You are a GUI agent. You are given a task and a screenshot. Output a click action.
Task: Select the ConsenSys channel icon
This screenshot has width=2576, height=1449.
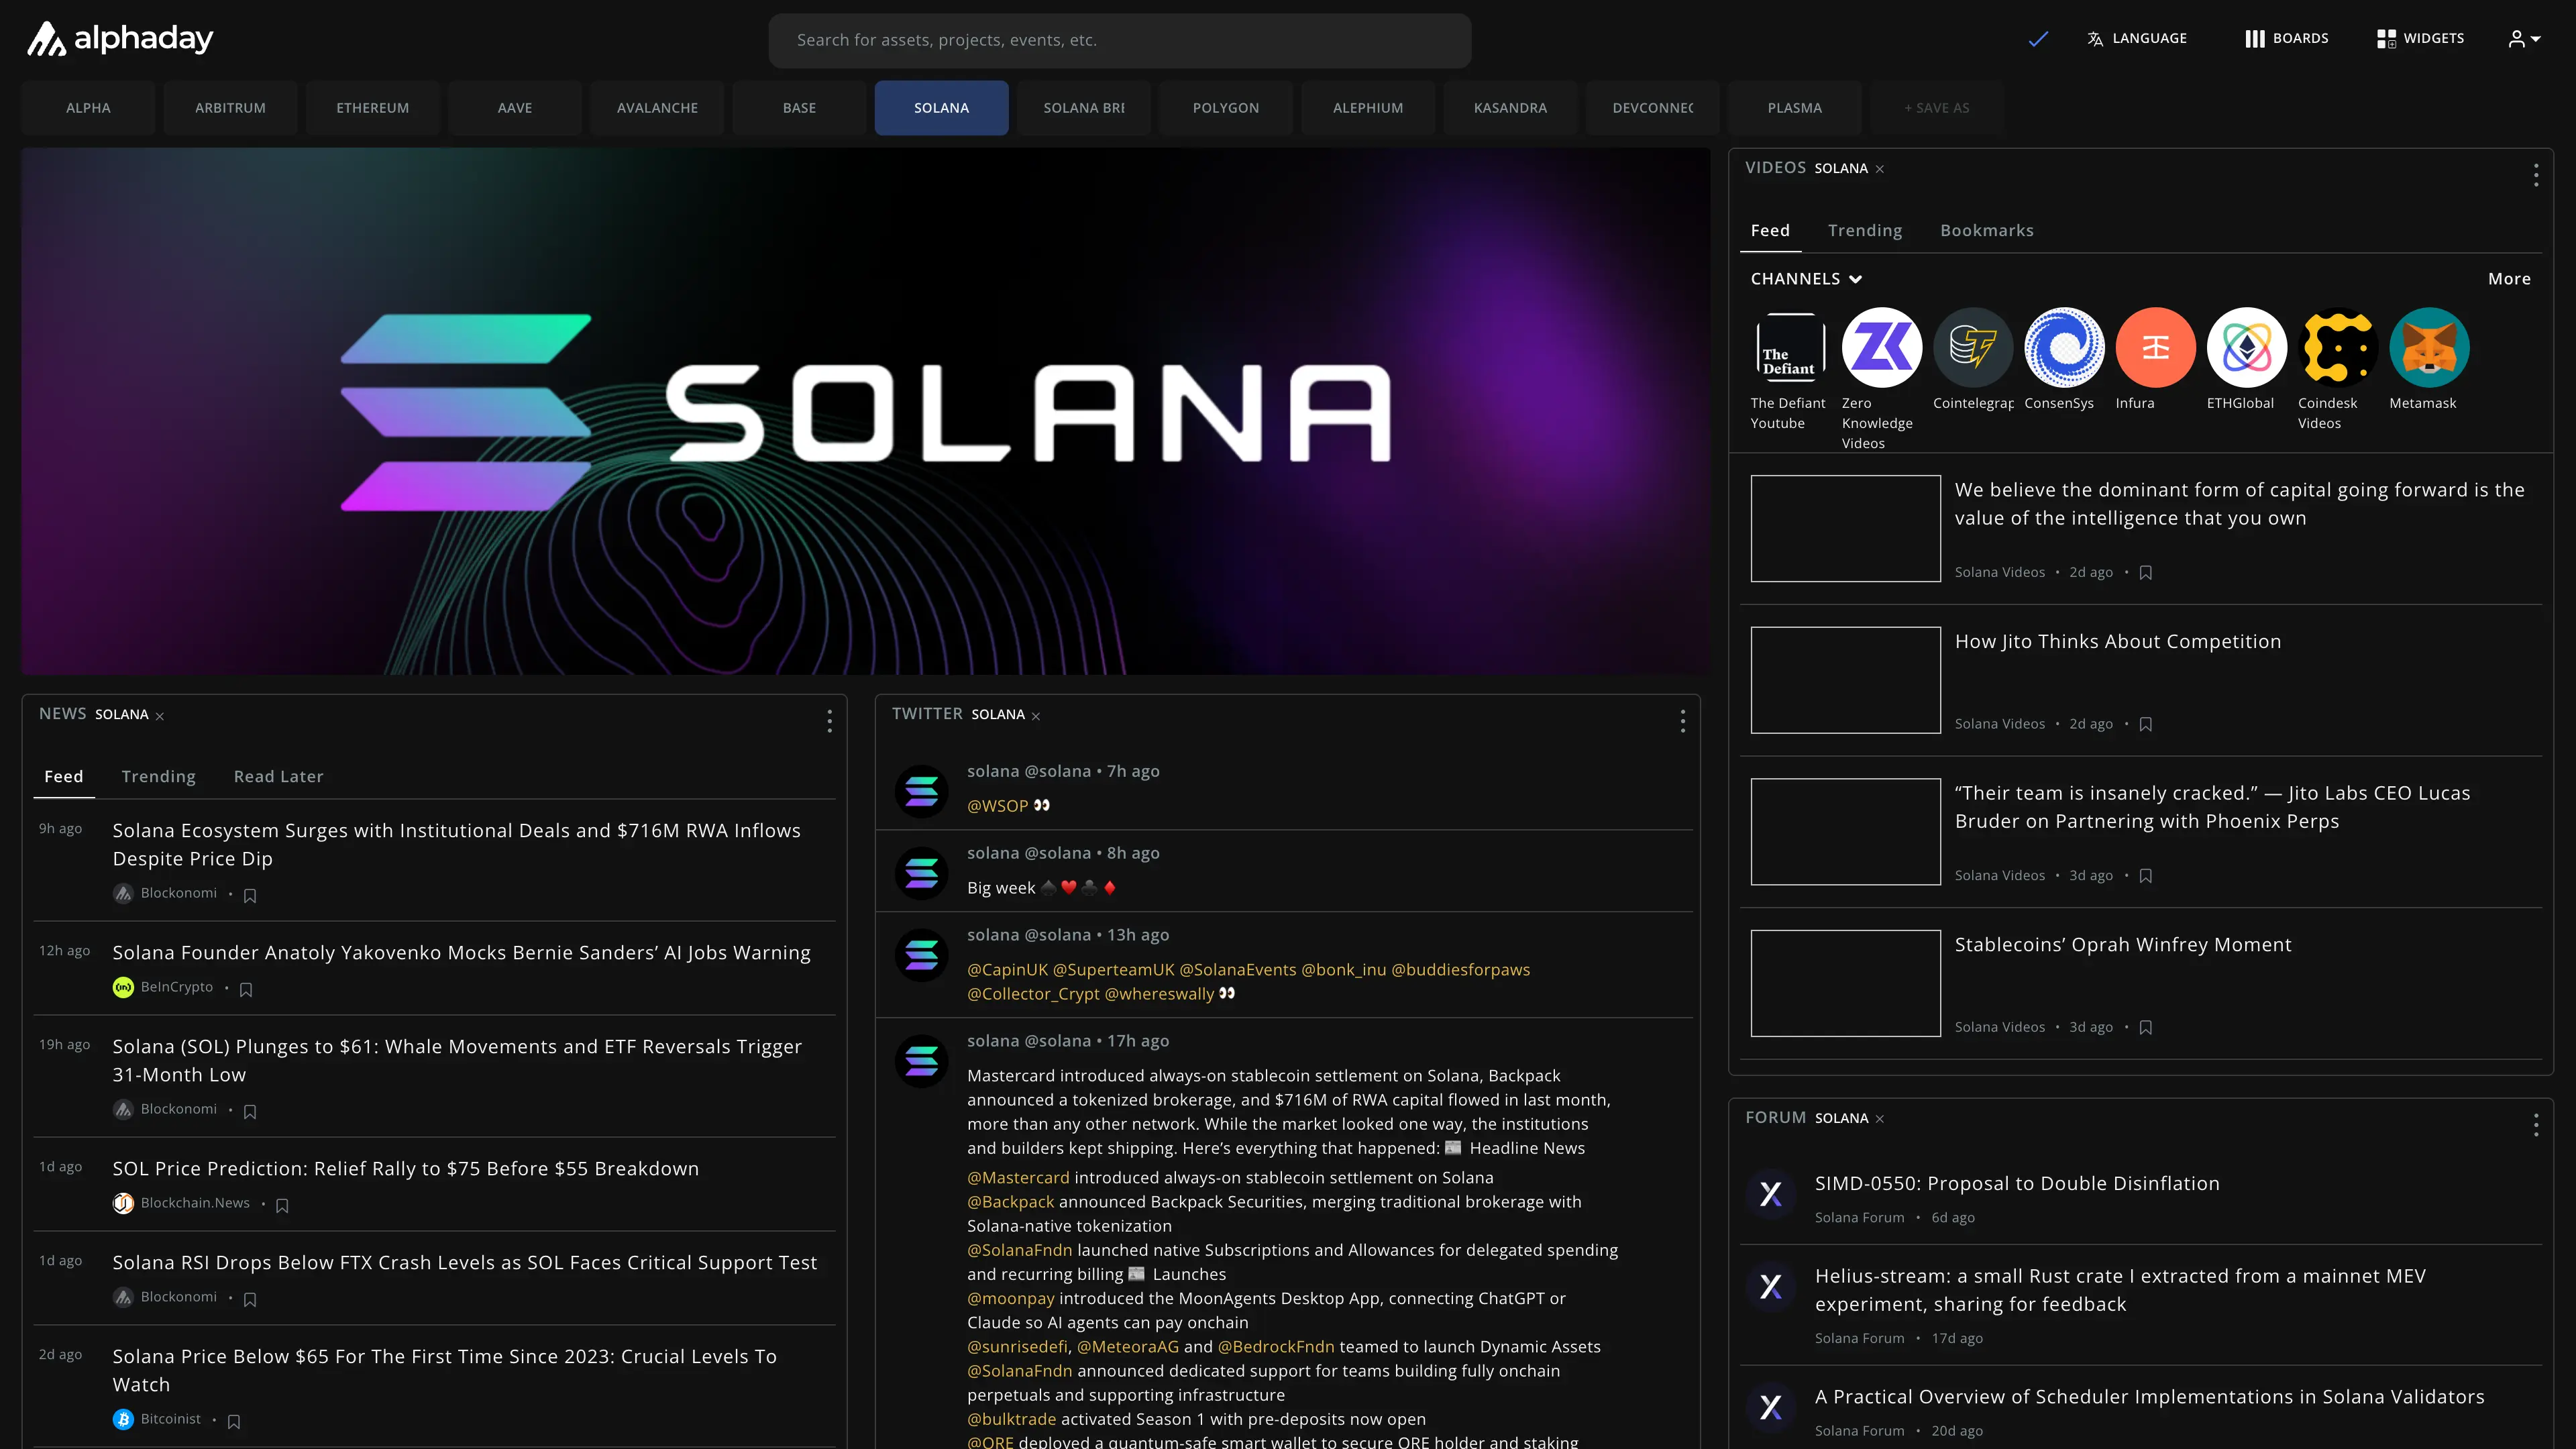tap(2064, 347)
